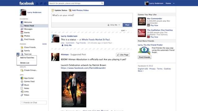Open the friend requests icon in header
This screenshot has height=111, width=198.
[x=37, y=3]
